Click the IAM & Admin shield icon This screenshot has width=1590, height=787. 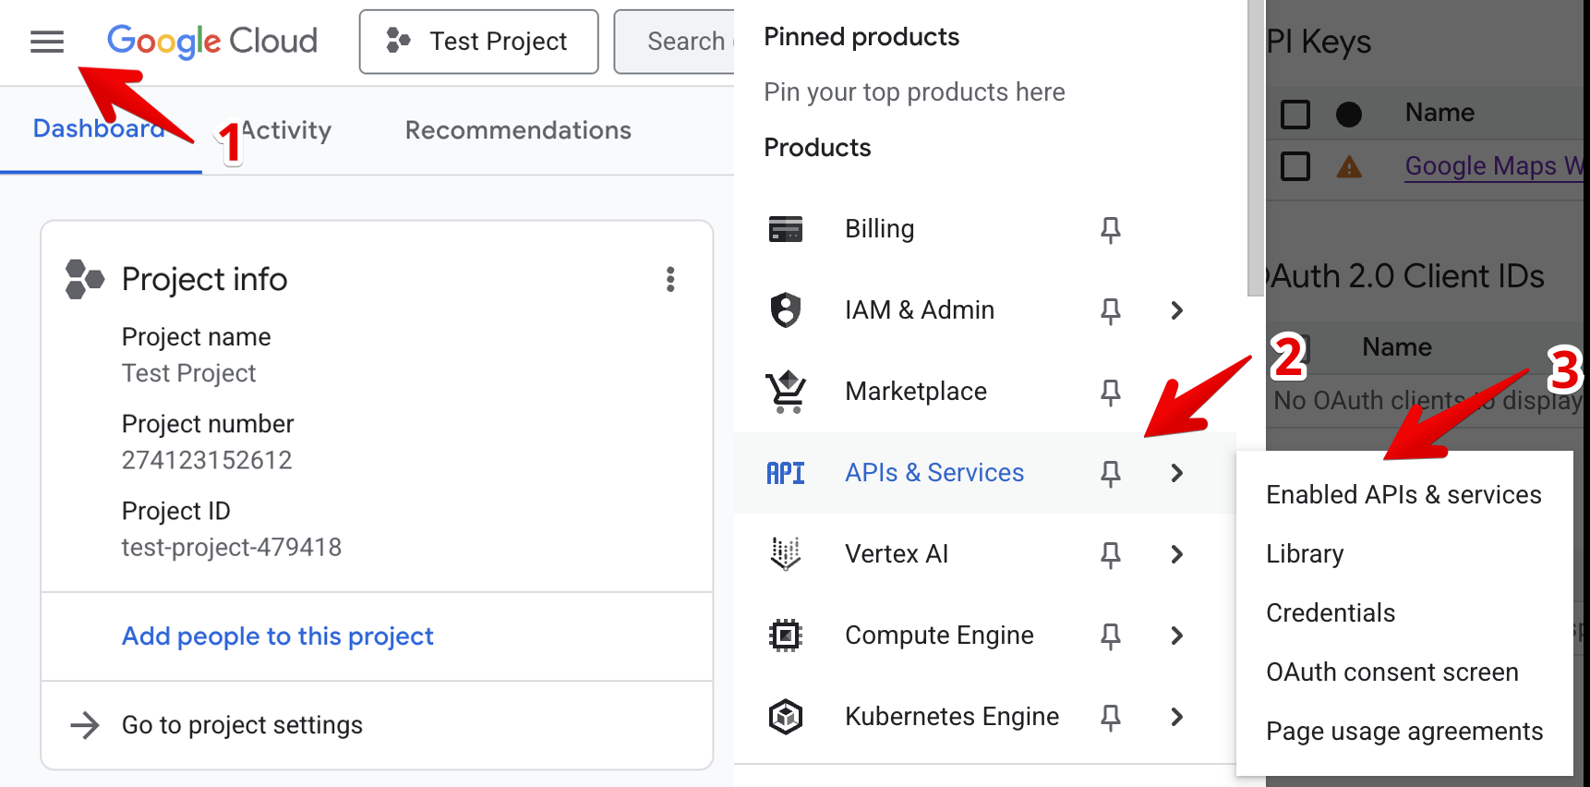click(x=786, y=310)
